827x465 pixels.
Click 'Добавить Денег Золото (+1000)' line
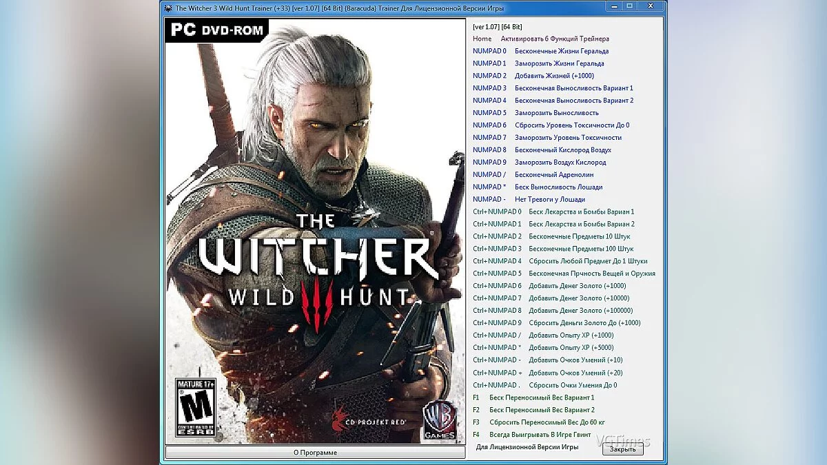pos(578,287)
